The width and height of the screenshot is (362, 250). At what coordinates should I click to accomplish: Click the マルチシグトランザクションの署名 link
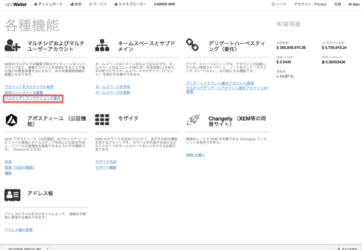[x=33, y=98]
